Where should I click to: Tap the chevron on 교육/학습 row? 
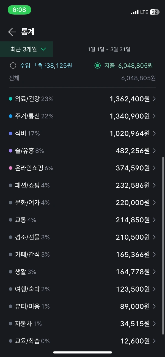(x=154, y=341)
